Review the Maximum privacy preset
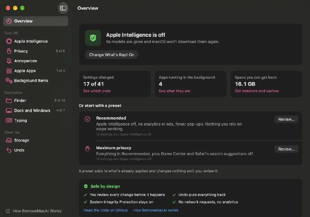 [x=286, y=149]
